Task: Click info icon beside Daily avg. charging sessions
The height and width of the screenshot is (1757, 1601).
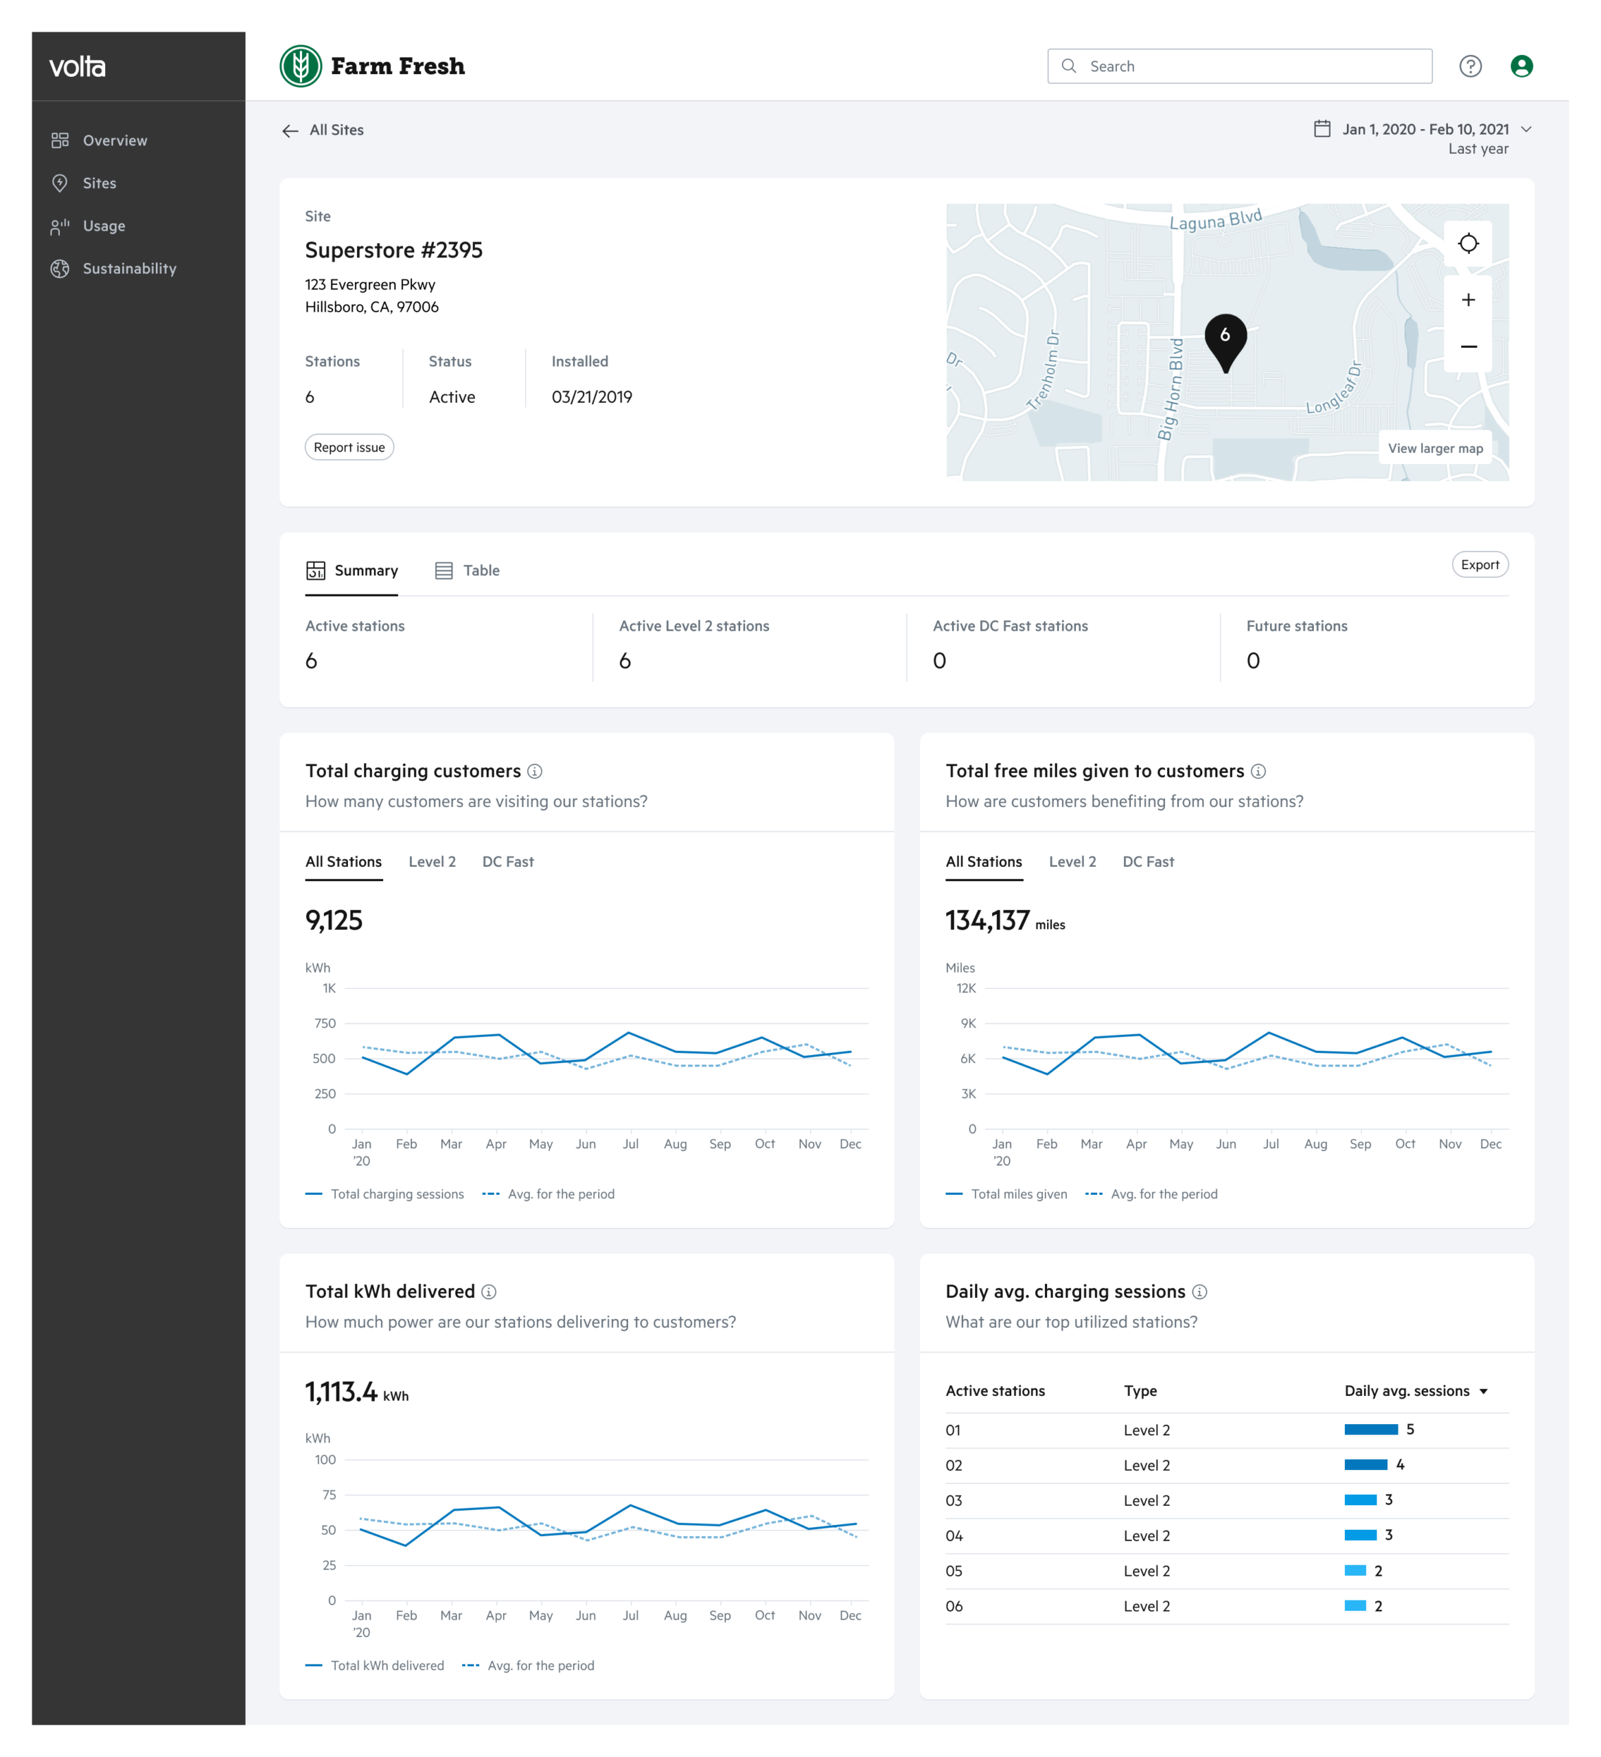Action: (x=1200, y=1292)
